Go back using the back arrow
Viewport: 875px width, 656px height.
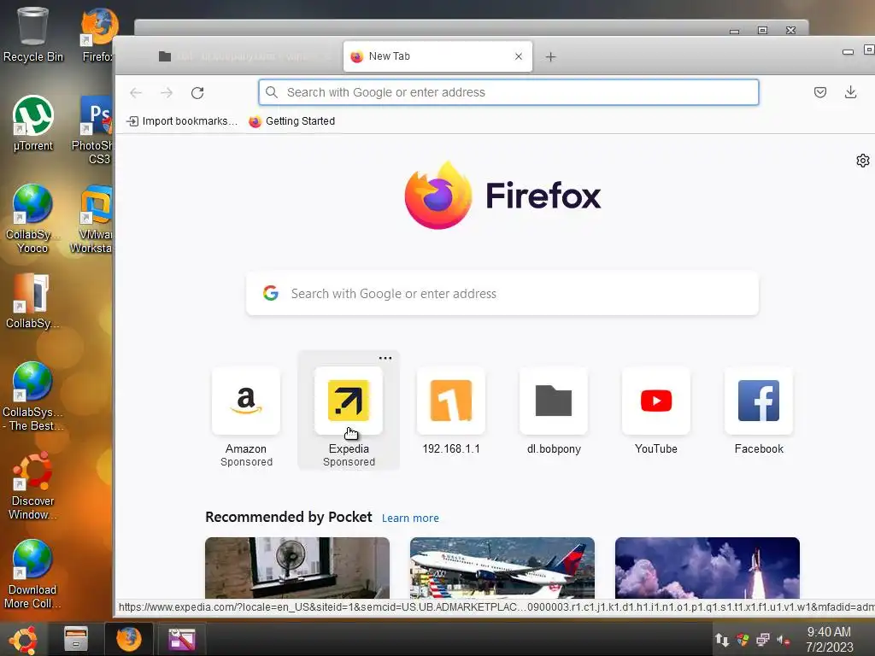pos(136,92)
